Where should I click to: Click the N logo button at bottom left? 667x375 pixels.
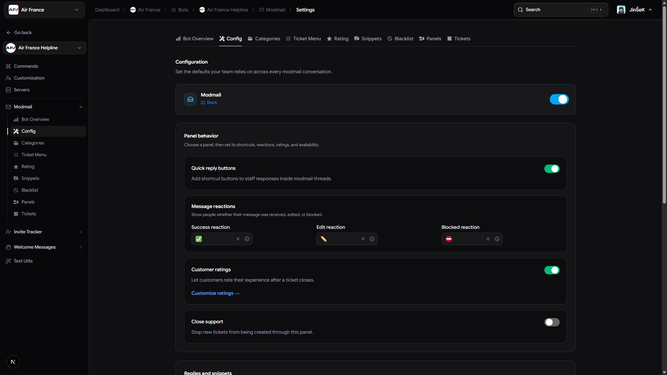[13, 362]
